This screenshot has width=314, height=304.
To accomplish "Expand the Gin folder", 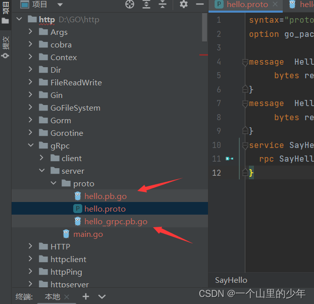I will click(x=30, y=94).
